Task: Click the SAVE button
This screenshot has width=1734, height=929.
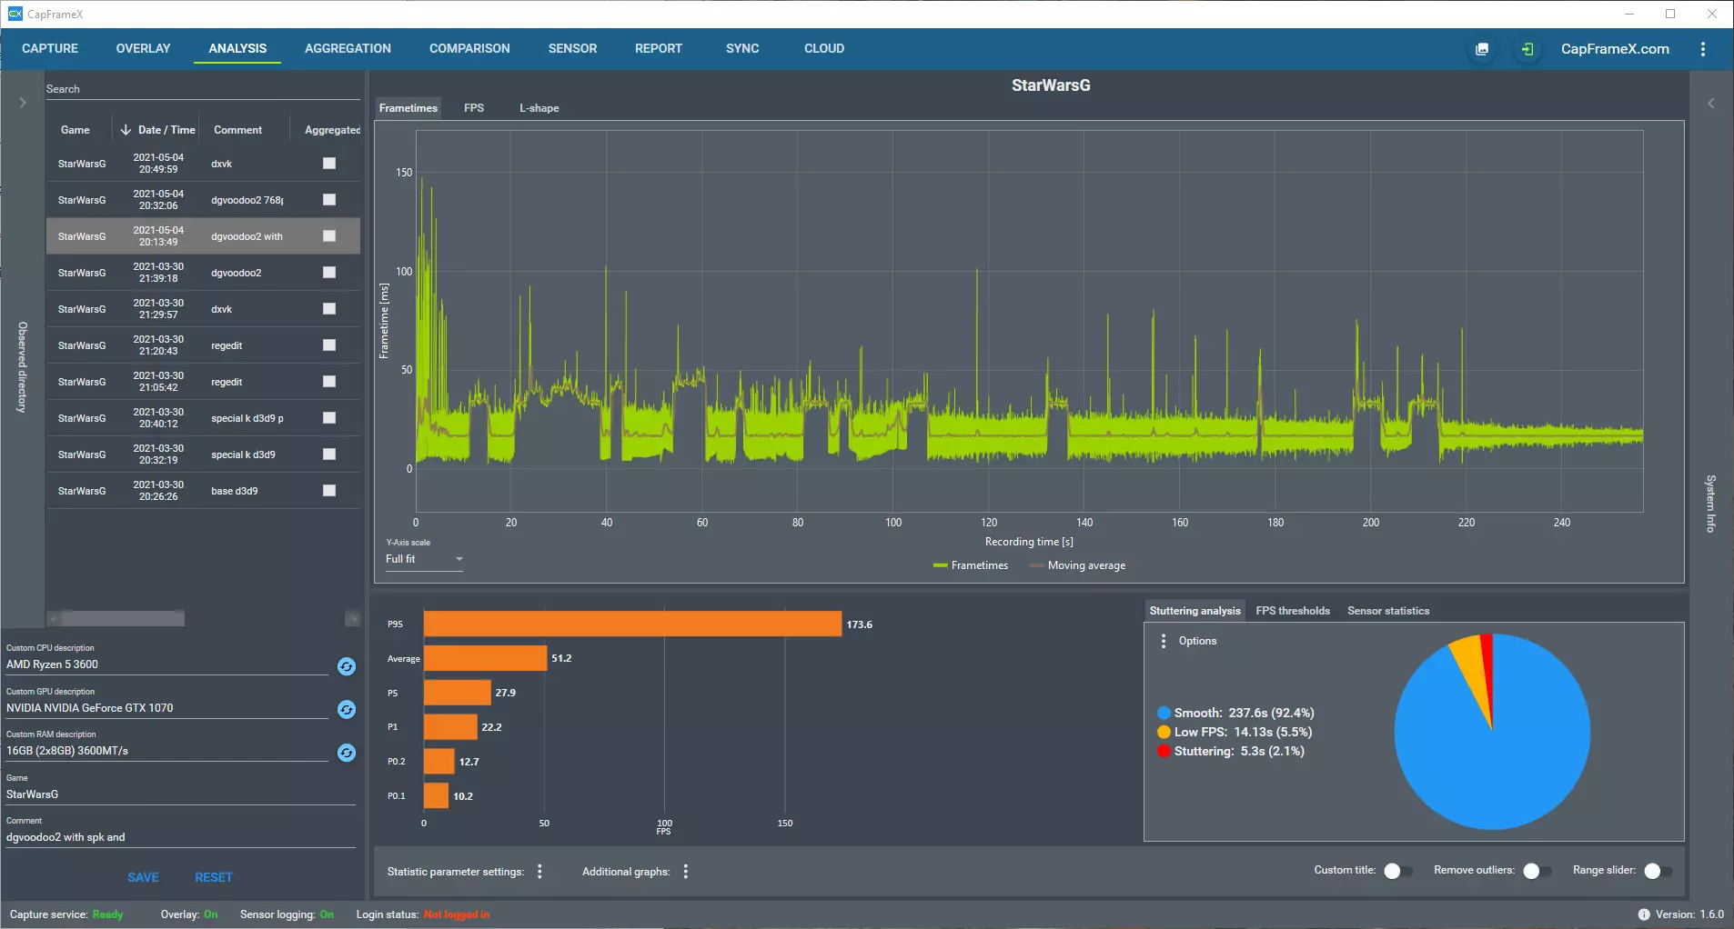Action: 143,877
